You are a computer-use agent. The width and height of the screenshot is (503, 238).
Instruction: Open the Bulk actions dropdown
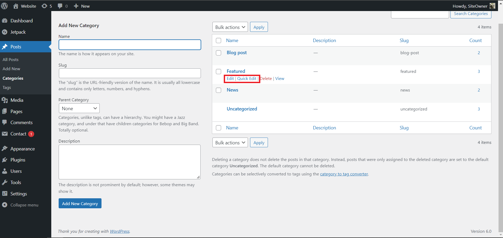click(x=230, y=27)
